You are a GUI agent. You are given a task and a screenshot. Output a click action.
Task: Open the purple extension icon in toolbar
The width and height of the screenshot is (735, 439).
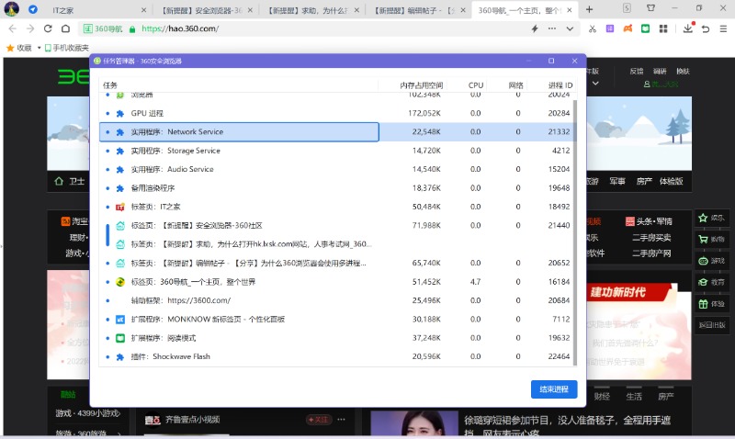tap(610, 28)
